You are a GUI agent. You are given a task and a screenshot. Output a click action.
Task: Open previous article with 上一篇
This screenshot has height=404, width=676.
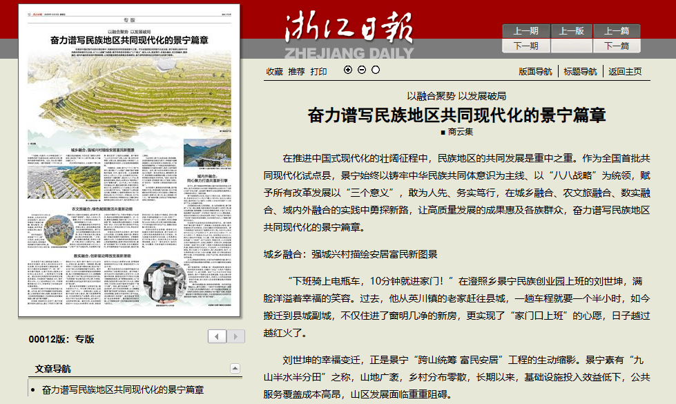click(x=617, y=31)
